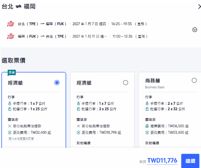Select the second economy fare radio button
Image resolution: width=201 pixels, height=168 pixels.
click(x=126, y=83)
